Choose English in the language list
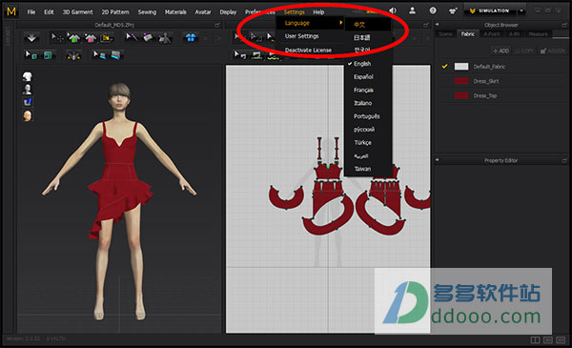Viewport: 572px width, 348px height. pyautogui.click(x=362, y=64)
